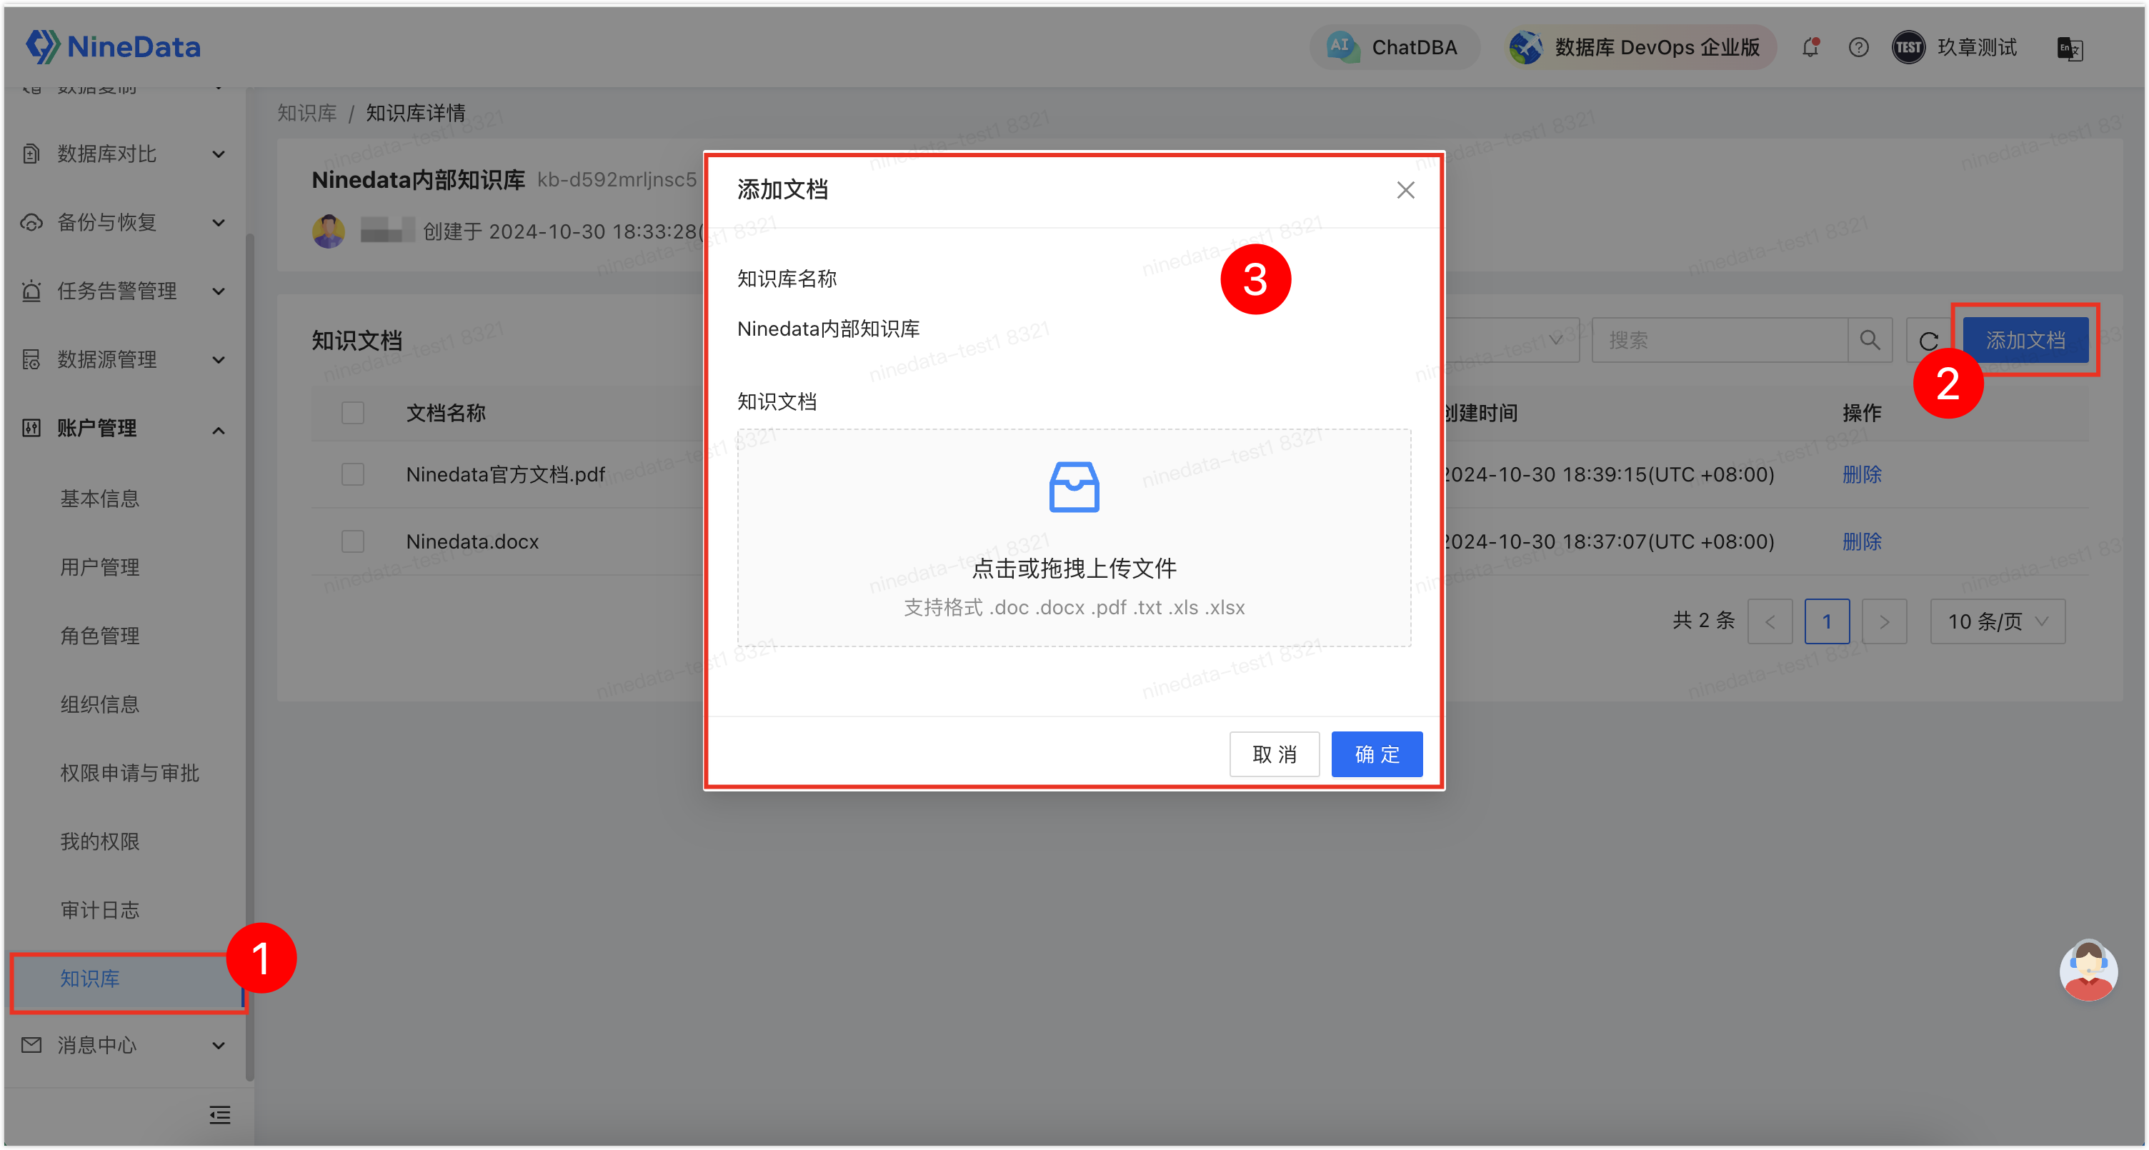Go back via 知识库 breadcrumb link
2149x1150 pixels.
point(307,114)
